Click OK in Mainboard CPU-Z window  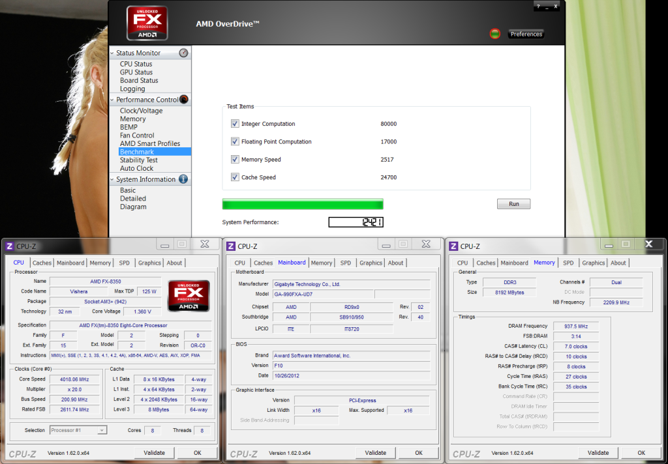pyautogui.click(x=418, y=452)
